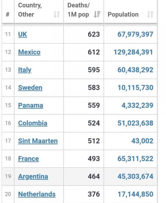Click the Deaths/1M pop header text
This screenshot has height=203, width=166.
78,10
